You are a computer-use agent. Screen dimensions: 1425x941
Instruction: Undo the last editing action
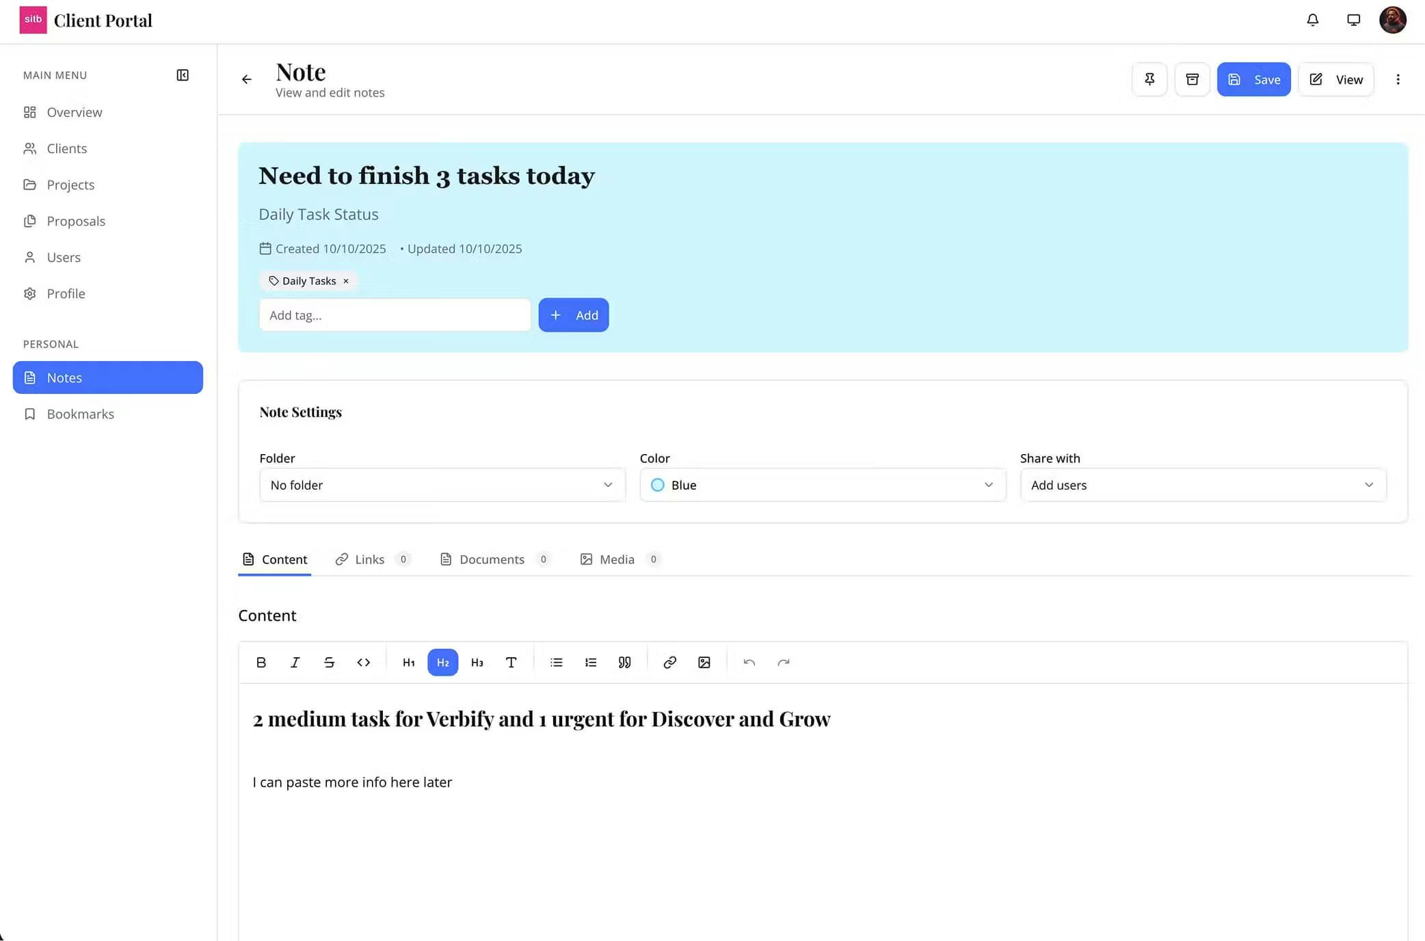[749, 662]
